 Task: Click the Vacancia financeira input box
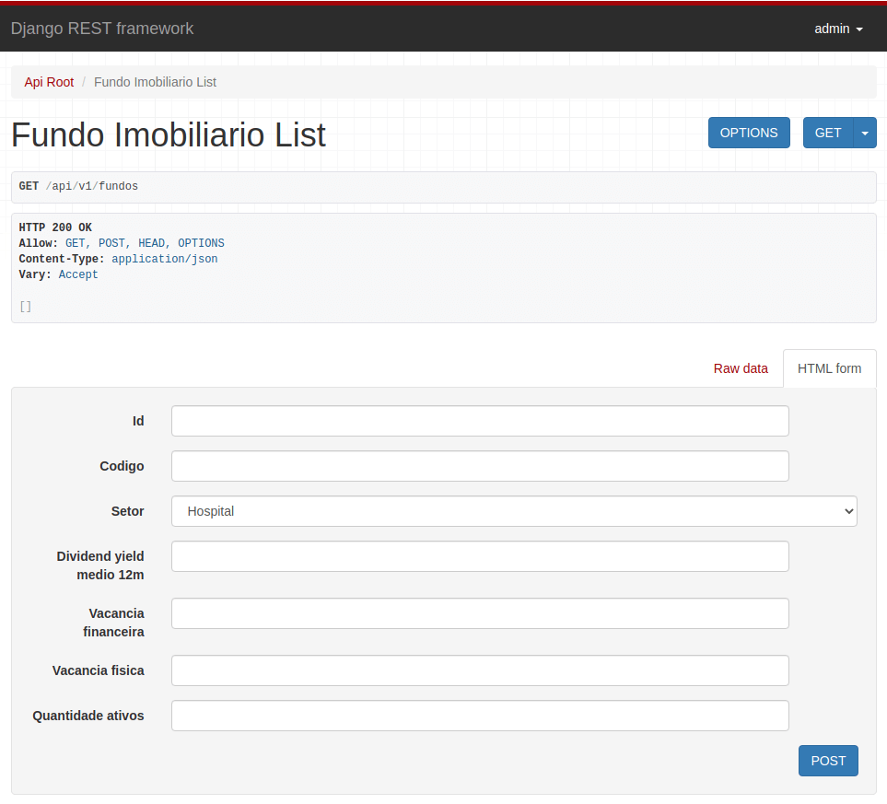(480, 613)
